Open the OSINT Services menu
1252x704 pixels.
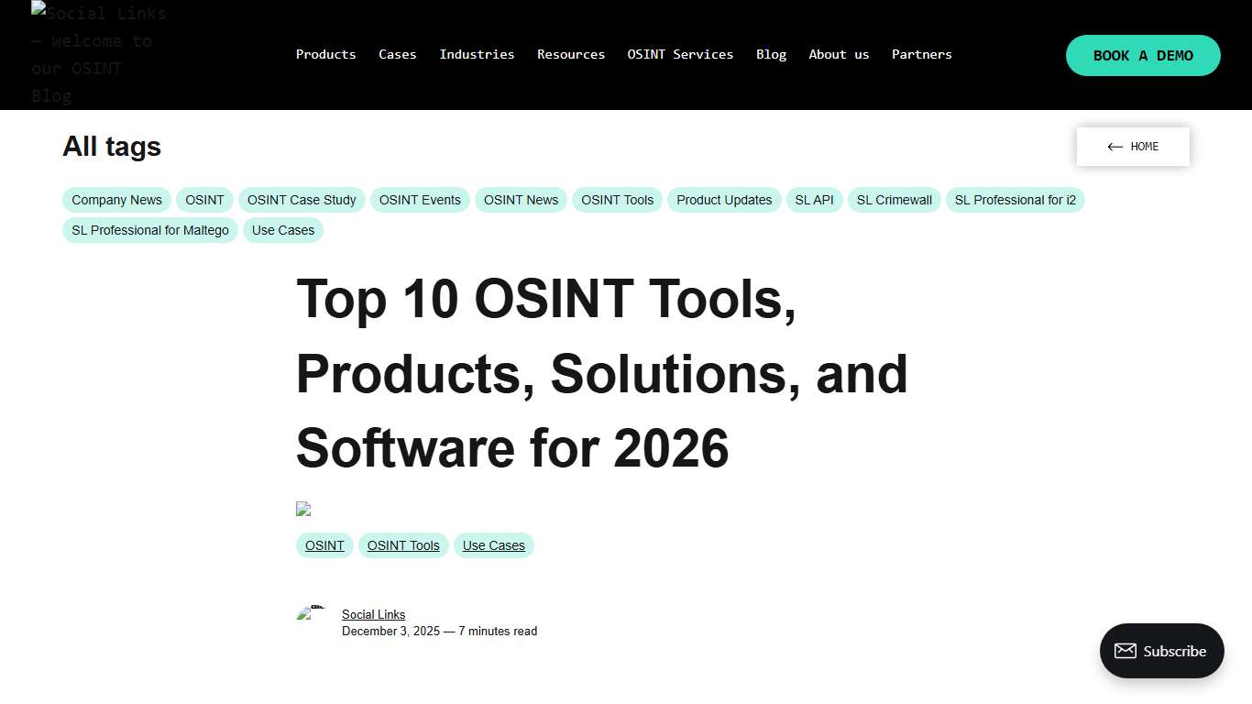(680, 54)
